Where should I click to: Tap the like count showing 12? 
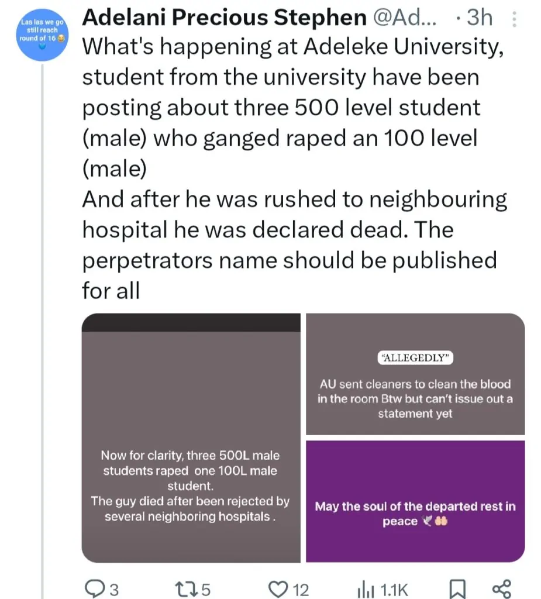click(x=301, y=590)
